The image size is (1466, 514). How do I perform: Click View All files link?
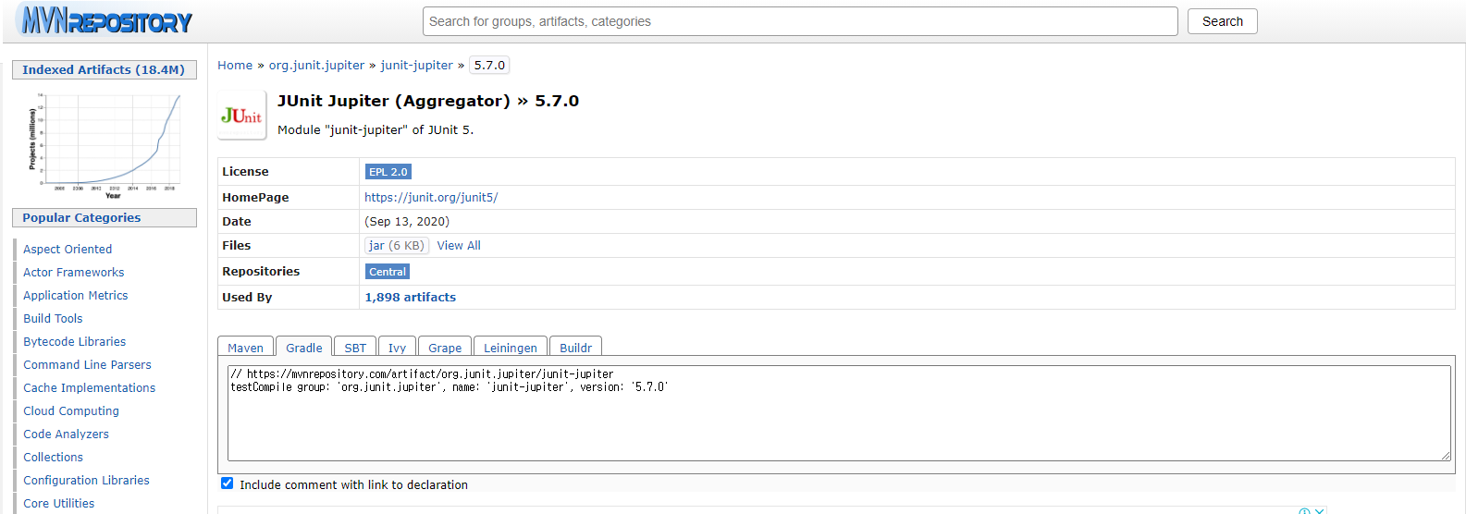(x=459, y=245)
